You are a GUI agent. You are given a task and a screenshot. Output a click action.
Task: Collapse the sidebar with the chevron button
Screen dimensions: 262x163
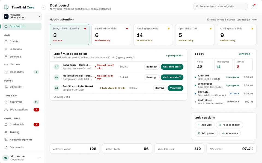tap(44, 8)
